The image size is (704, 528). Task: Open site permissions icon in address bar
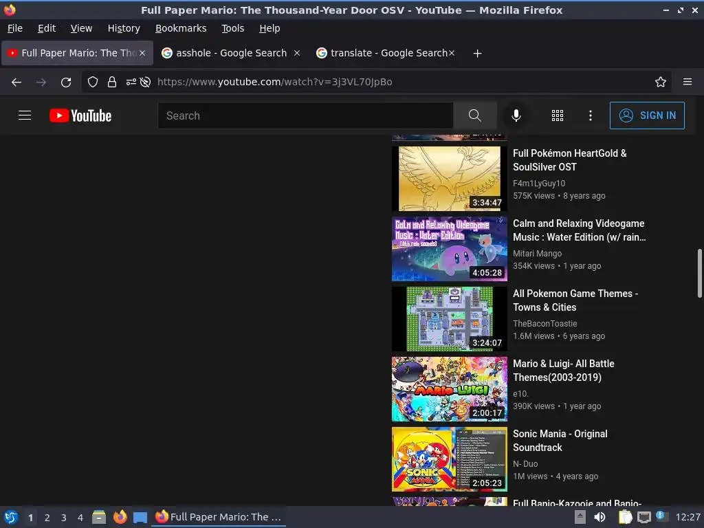tap(131, 82)
